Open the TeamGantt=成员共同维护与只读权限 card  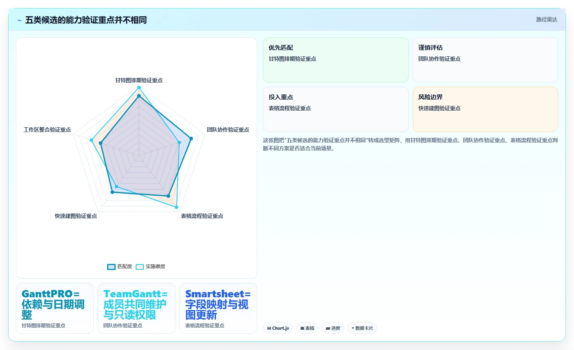pos(137,308)
